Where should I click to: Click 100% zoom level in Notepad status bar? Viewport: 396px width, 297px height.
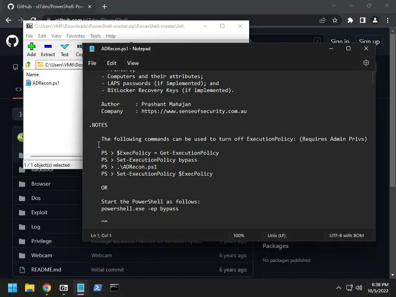[239, 236]
